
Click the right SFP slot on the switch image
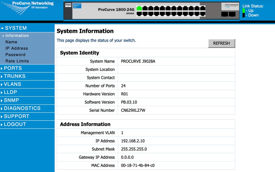[x=232, y=14]
